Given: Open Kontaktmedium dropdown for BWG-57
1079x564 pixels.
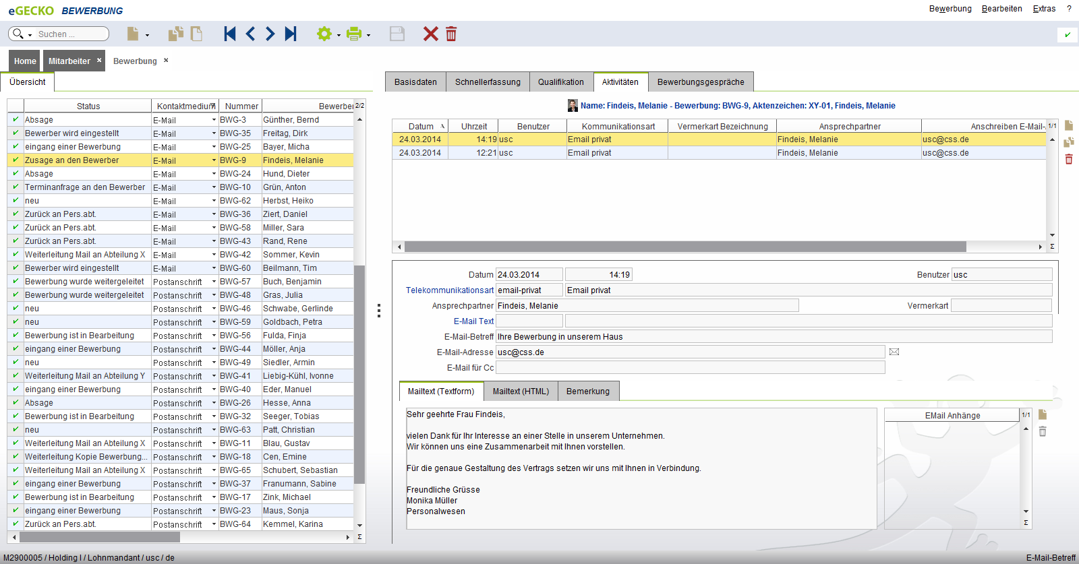Looking at the screenshot, I should [214, 282].
